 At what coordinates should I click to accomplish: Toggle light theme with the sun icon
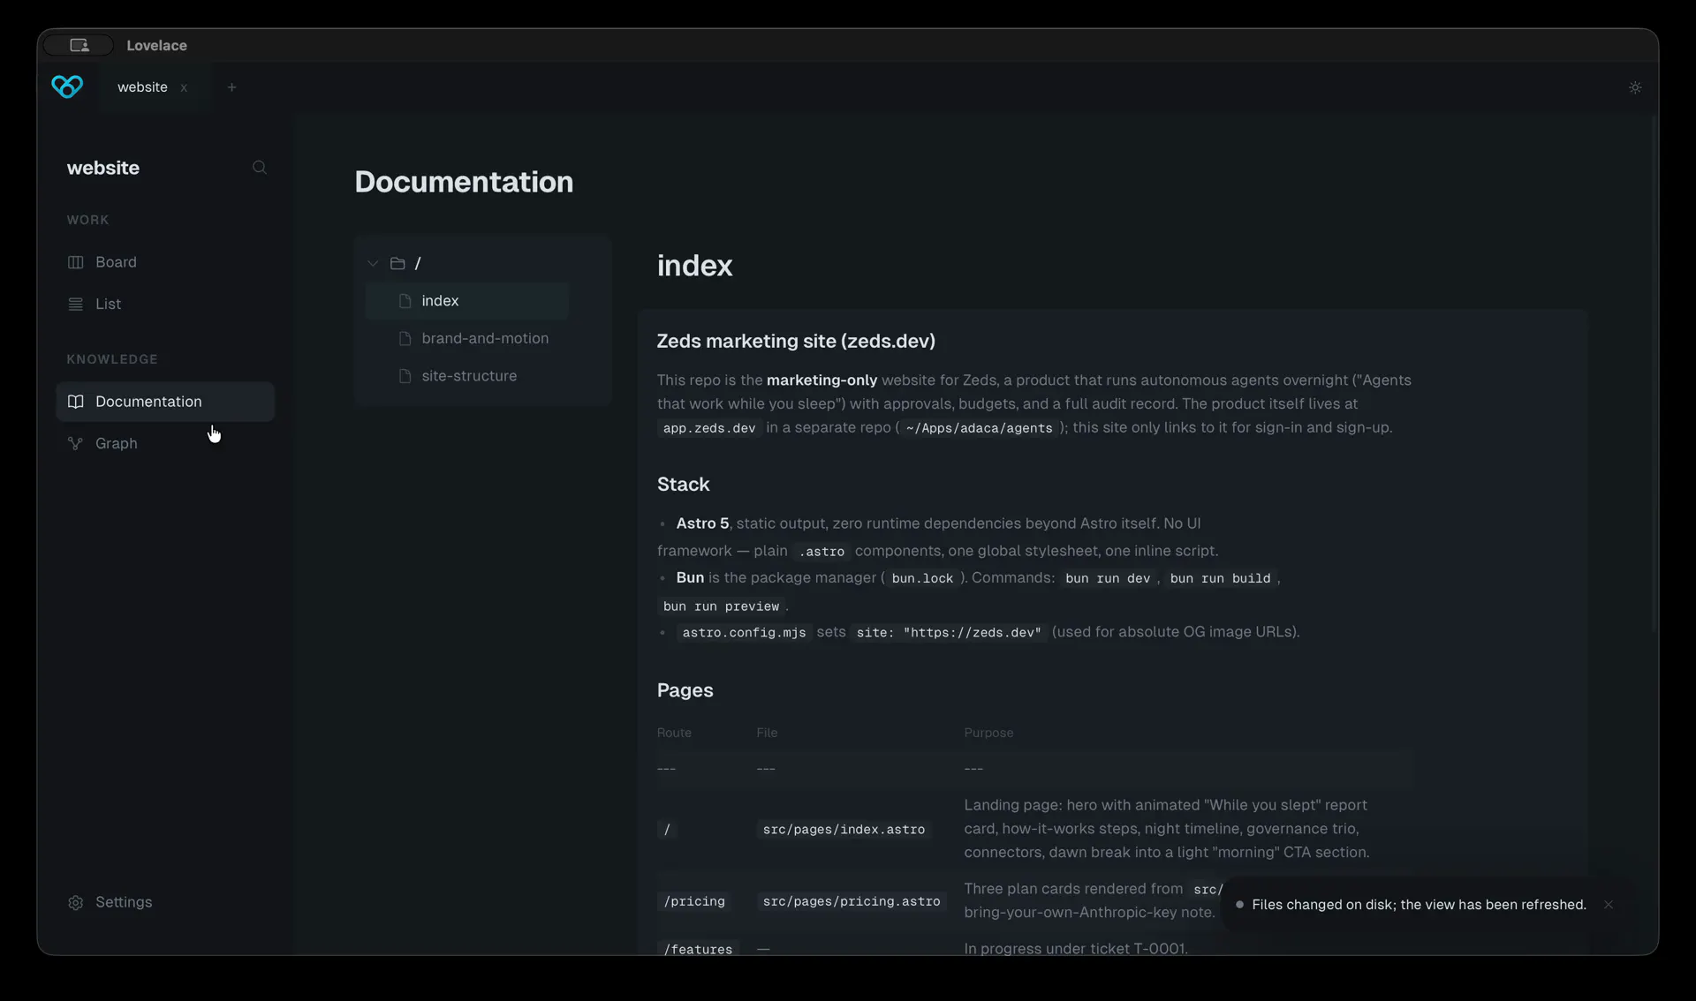(x=1635, y=87)
